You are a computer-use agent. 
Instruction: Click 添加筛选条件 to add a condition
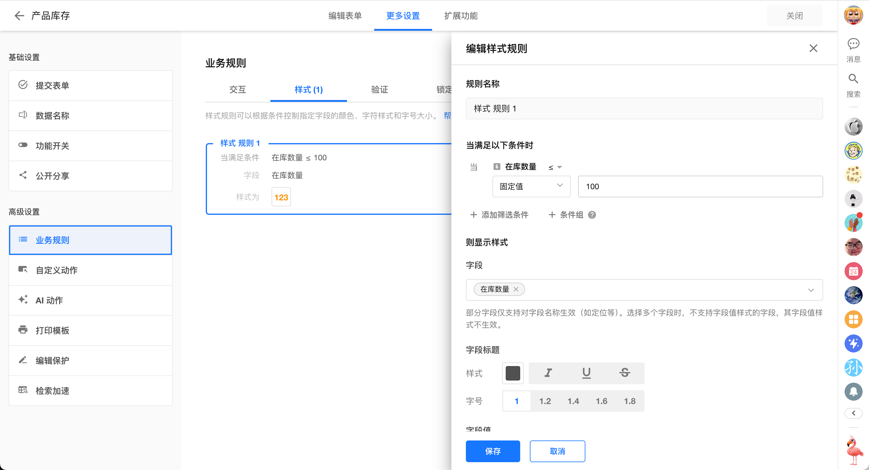pos(499,215)
